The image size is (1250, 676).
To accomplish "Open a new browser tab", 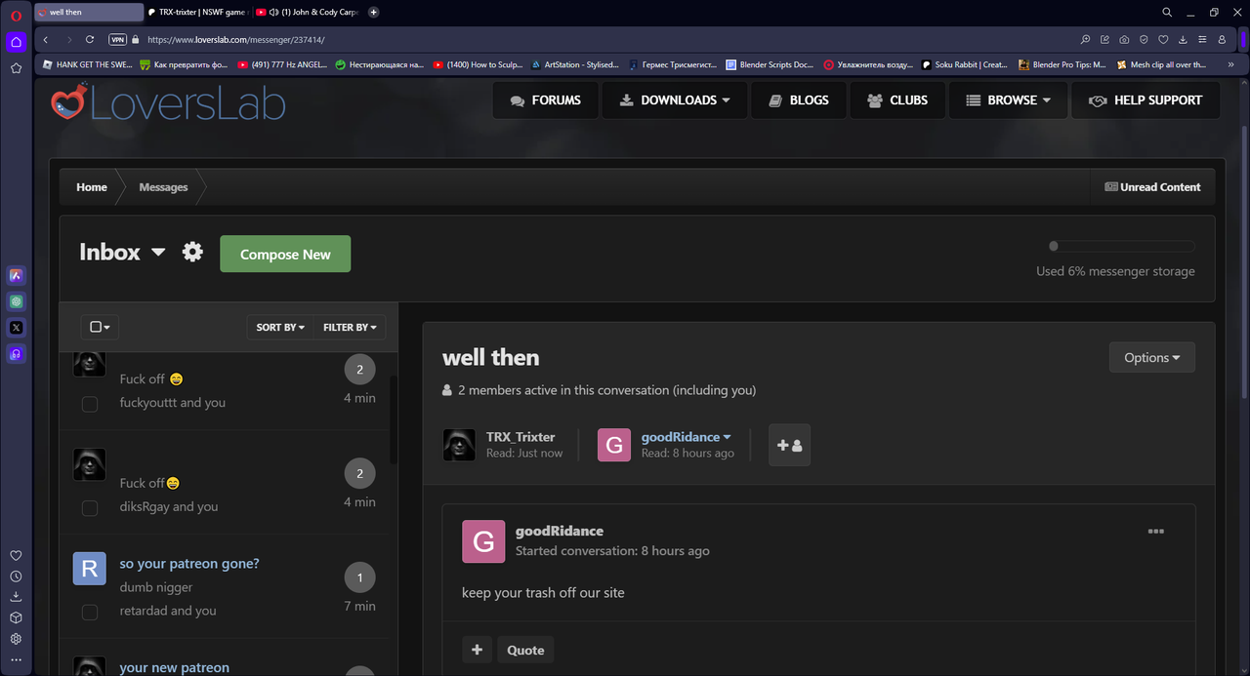I will click(x=374, y=12).
